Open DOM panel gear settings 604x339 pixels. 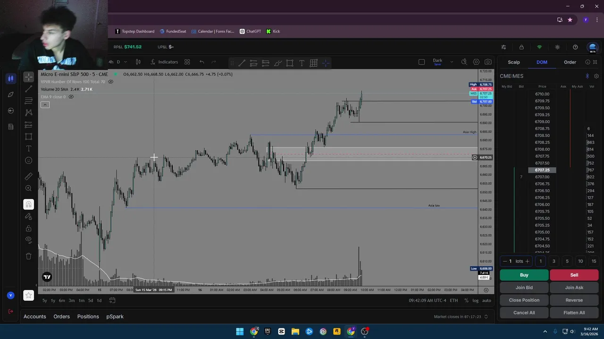[596, 76]
